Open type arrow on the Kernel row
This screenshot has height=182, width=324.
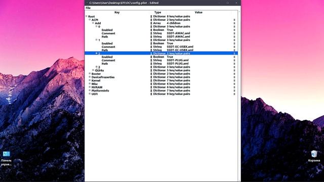click(x=151, y=80)
